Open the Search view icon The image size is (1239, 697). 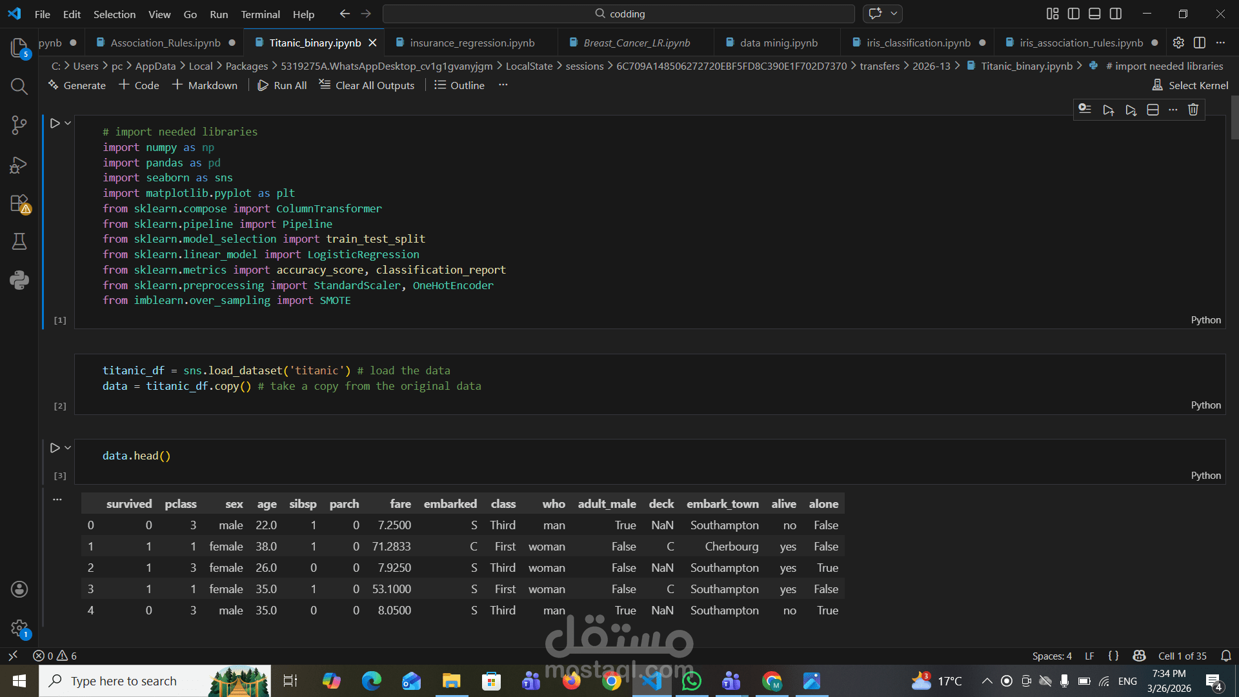[x=19, y=86]
